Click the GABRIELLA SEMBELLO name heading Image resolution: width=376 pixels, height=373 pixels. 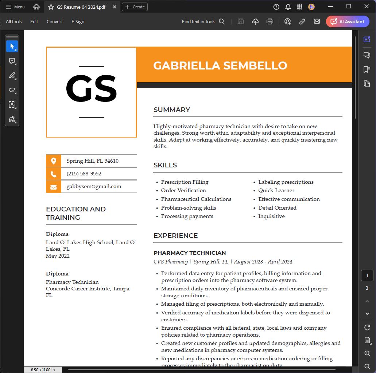pyautogui.click(x=220, y=66)
